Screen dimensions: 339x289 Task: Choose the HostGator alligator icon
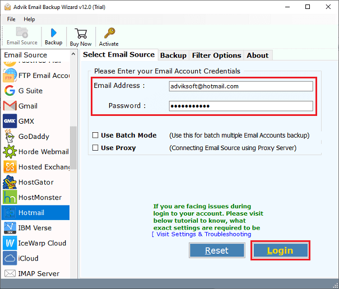tap(10, 182)
